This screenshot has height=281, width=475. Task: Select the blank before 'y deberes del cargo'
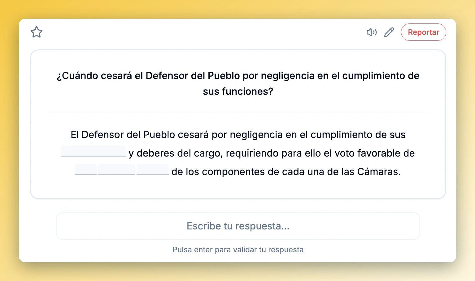click(94, 151)
